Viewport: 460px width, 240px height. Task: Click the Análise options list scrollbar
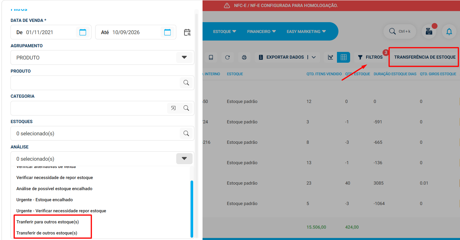pos(192,209)
